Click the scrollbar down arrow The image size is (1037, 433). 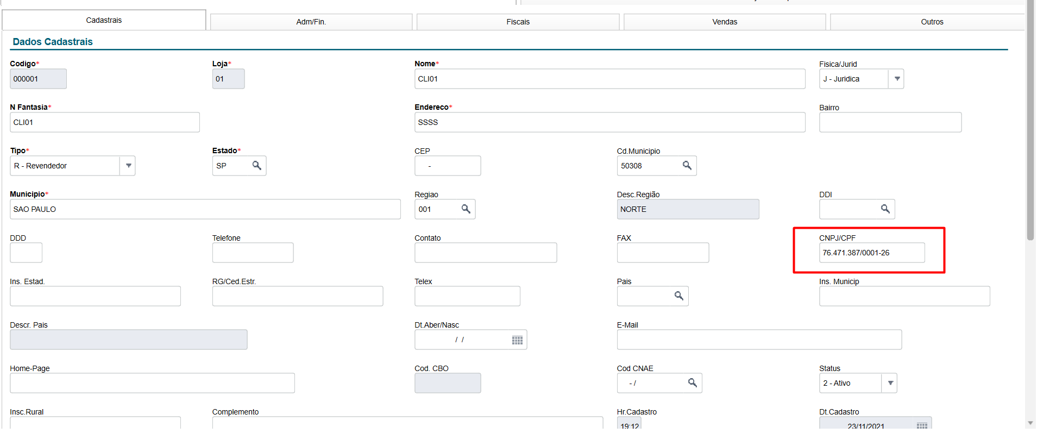[1030, 423]
